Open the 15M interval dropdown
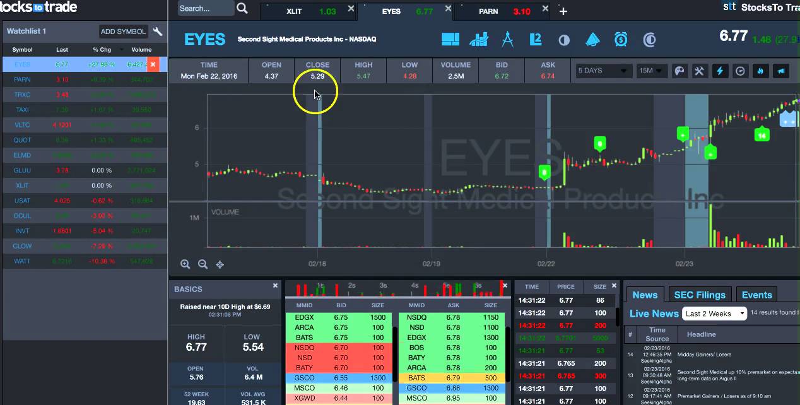 click(x=651, y=71)
